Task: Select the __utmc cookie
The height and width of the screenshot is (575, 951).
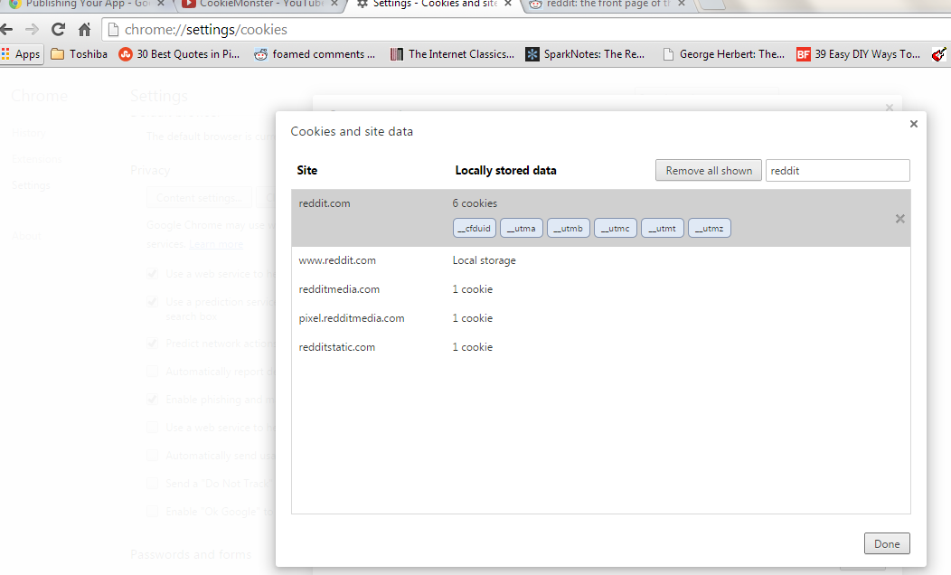Action: pyautogui.click(x=616, y=228)
